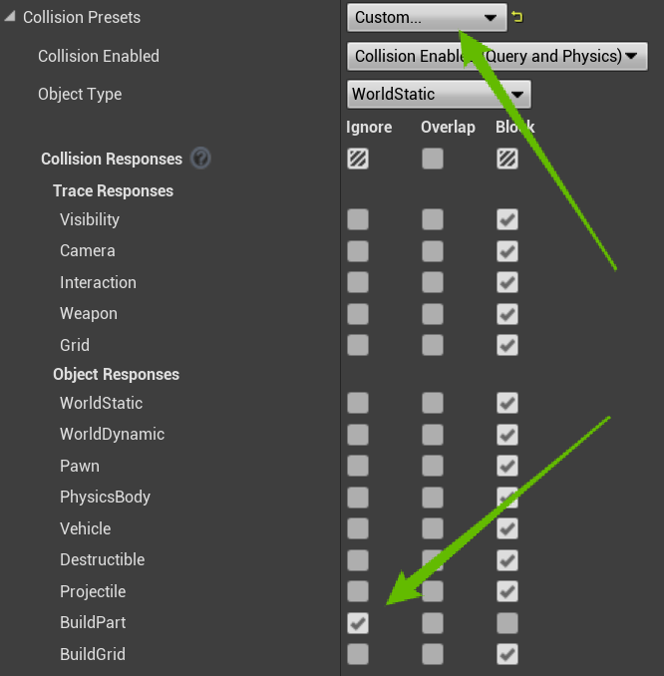
Task: Open the Collision Enabled dropdown
Action: (497, 56)
